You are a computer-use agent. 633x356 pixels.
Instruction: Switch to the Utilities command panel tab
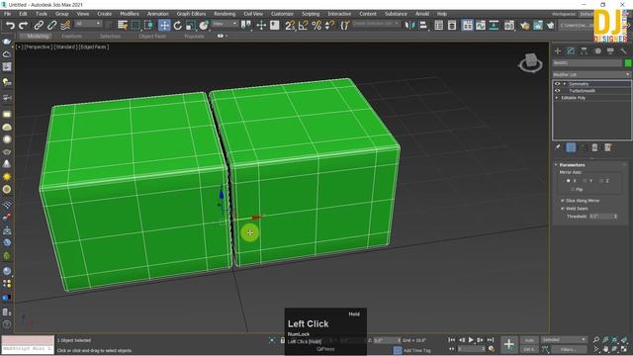pos(624,50)
